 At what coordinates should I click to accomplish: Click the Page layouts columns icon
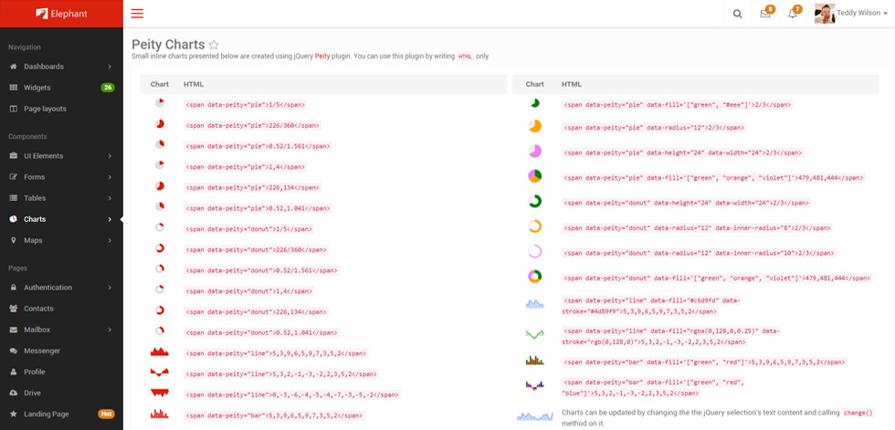pos(14,109)
